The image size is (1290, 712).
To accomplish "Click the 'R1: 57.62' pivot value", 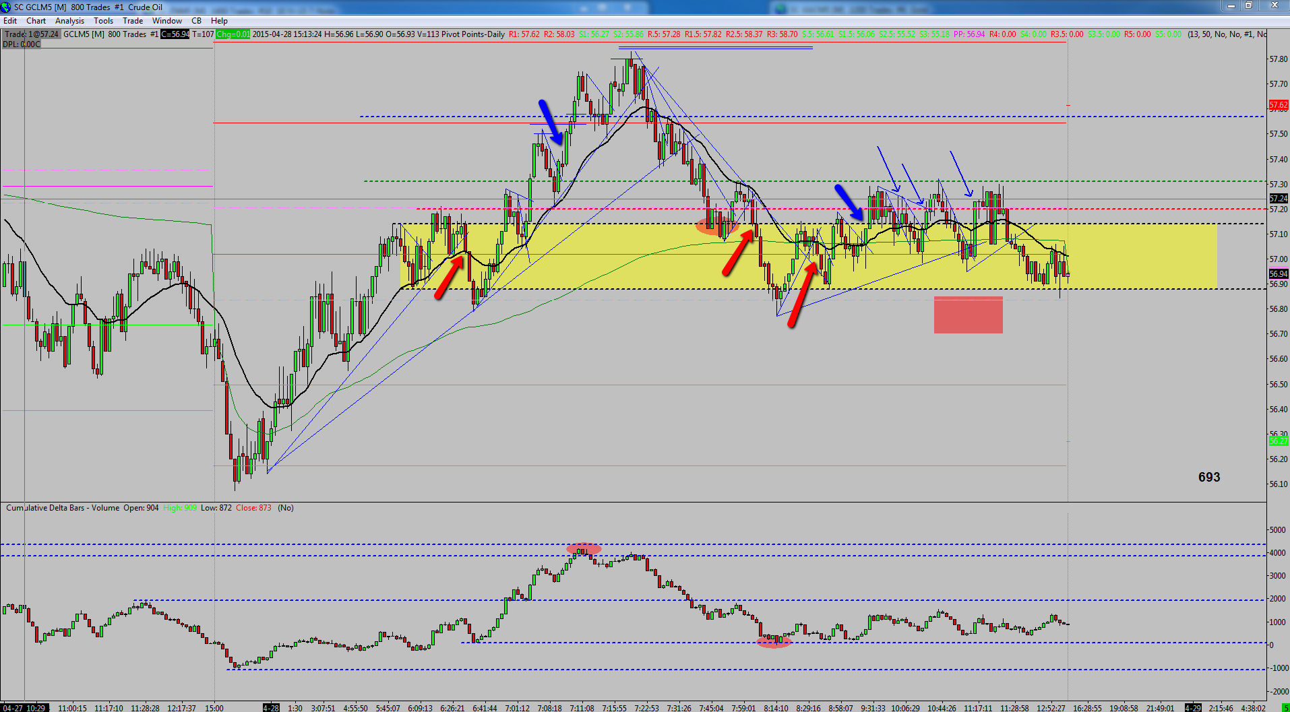I will point(524,34).
